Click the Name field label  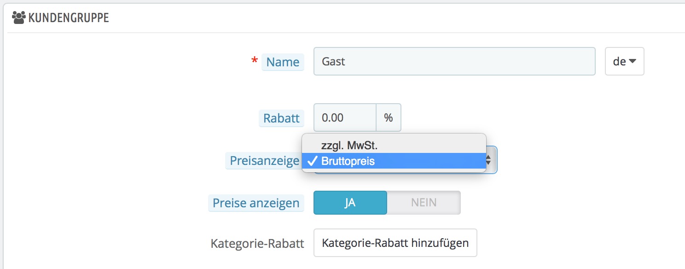pos(283,62)
